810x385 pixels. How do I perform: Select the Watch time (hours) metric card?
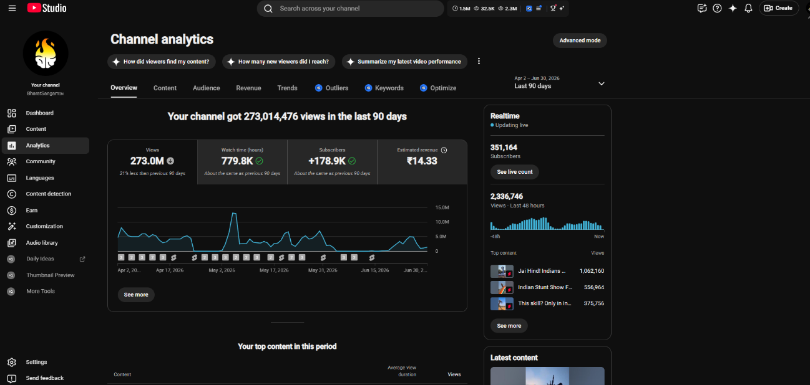tap(242, 162)
